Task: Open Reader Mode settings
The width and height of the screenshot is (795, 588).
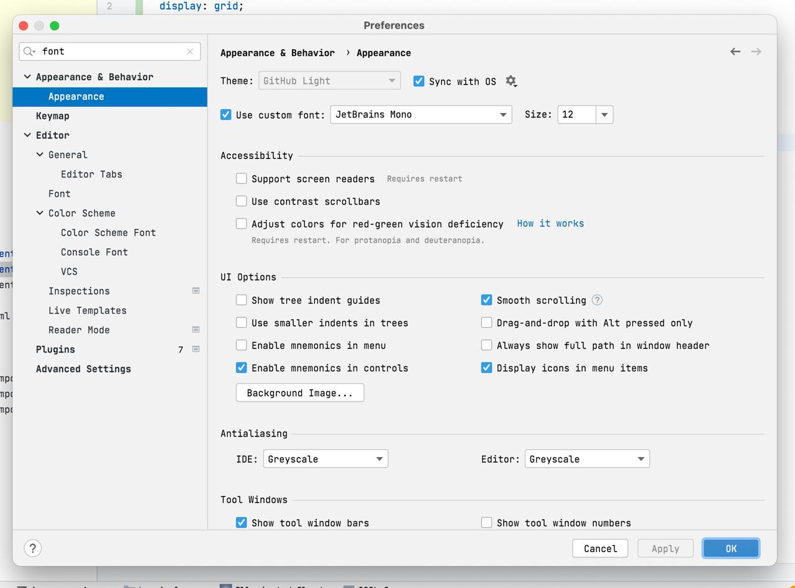Action: click(79, 330)
